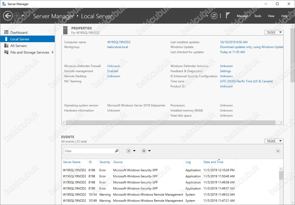Image resolution: width=295 pixels, height=205 pixels.
Task: Click the bakicubuk.local workgroup link
Action: pos(118,47)
